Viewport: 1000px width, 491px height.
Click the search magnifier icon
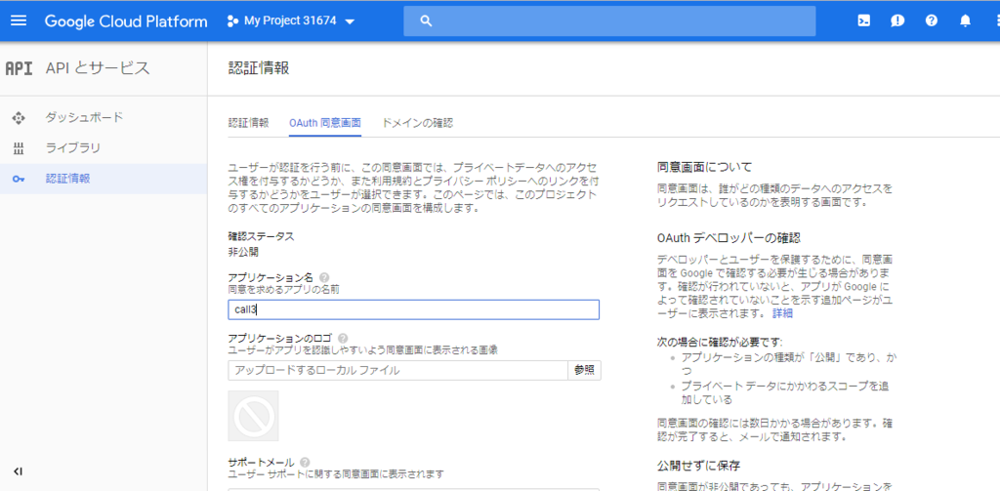point(427,21)
